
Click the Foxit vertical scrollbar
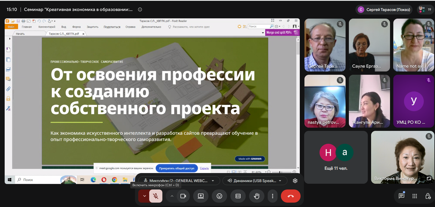(x=298, y=103)
